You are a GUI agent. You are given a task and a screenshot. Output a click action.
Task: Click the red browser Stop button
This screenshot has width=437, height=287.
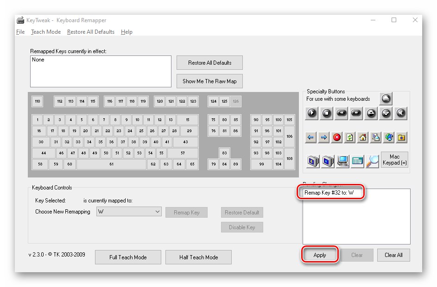coord(336,137)
